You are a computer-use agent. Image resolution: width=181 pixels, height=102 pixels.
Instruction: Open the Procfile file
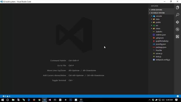(x=159, y=50)
